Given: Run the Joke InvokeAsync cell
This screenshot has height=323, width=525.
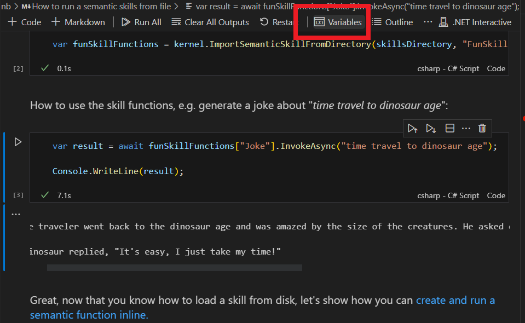Looking at the screenshot, I should pyautogui.click(x=18, y=142).
